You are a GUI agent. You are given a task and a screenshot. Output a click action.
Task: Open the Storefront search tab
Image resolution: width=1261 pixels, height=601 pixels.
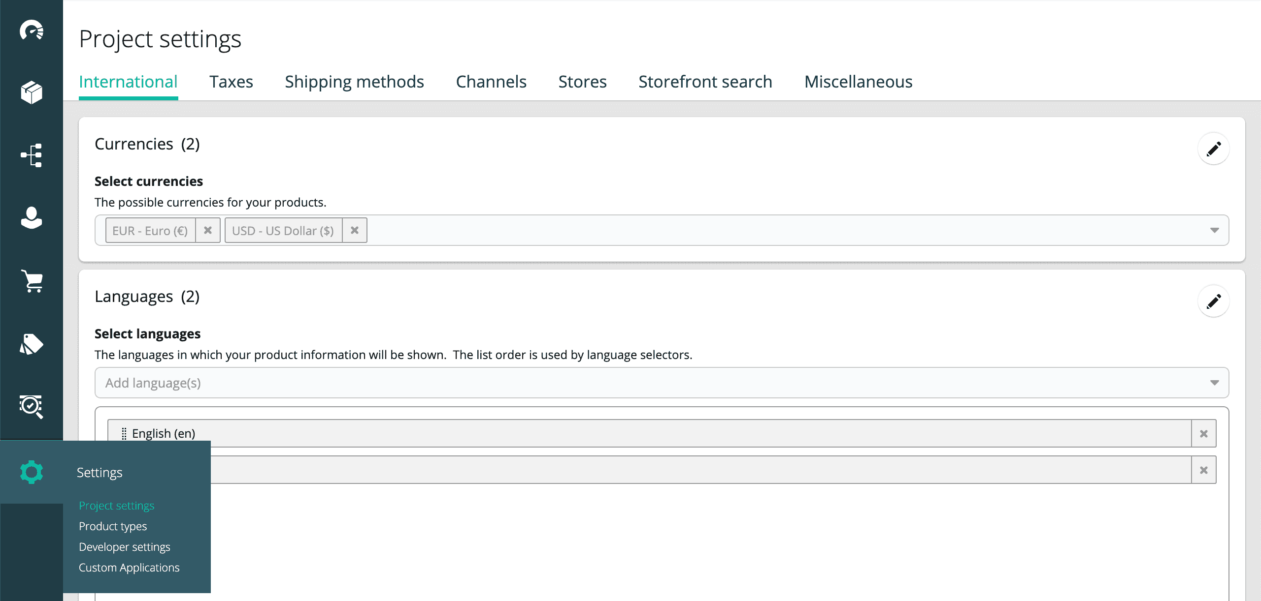click(x=705, y=82)
